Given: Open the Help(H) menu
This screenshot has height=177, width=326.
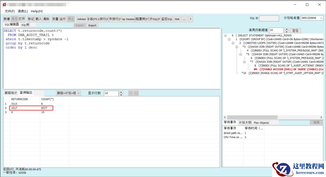Looking at the screenshot, I should point(37,11).
